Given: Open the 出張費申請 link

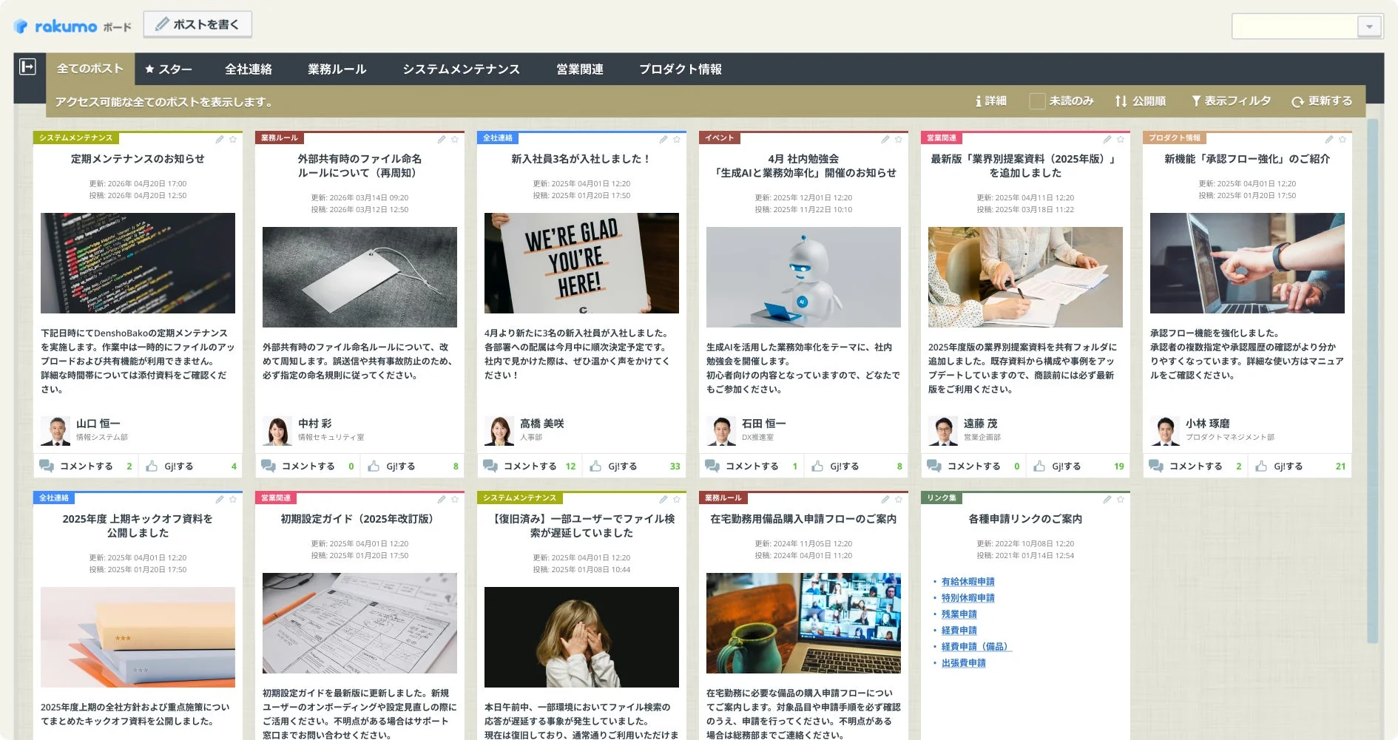Looking at the screenshot, I should (964, 663).
